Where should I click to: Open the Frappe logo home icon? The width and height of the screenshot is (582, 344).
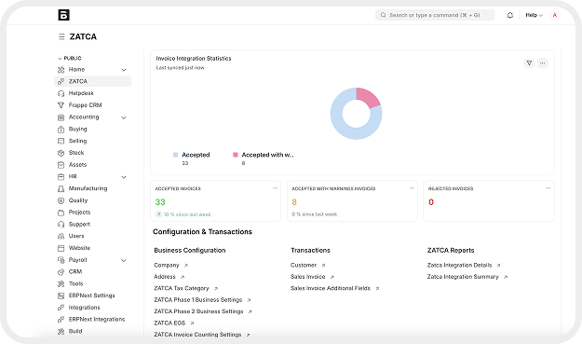[64, 15]
